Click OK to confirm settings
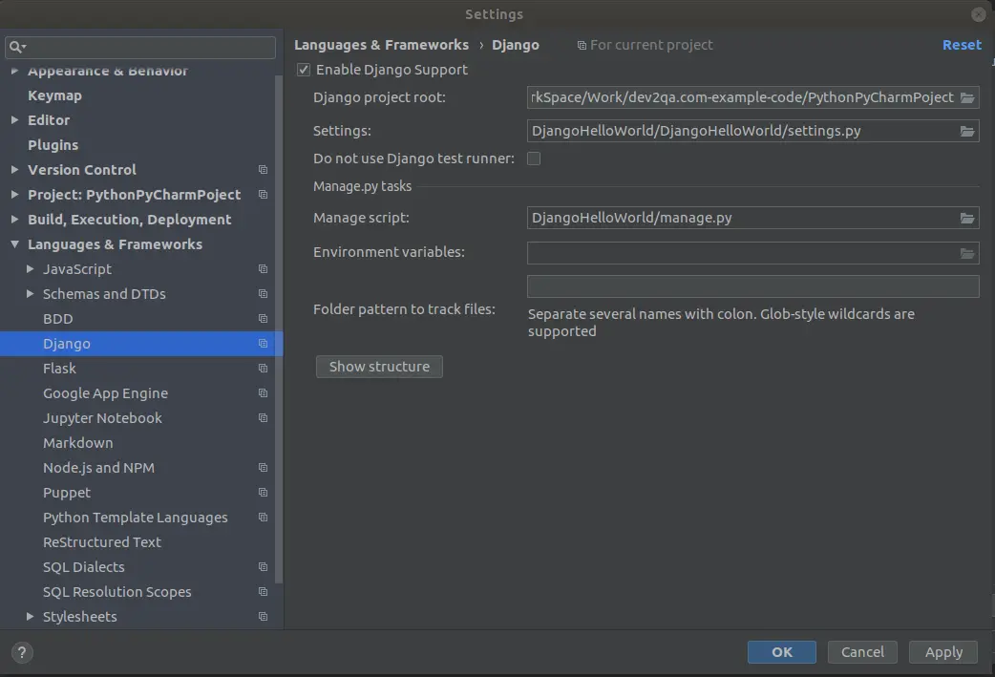This screenshot has width=995, height=677. (x=782, y=652)
